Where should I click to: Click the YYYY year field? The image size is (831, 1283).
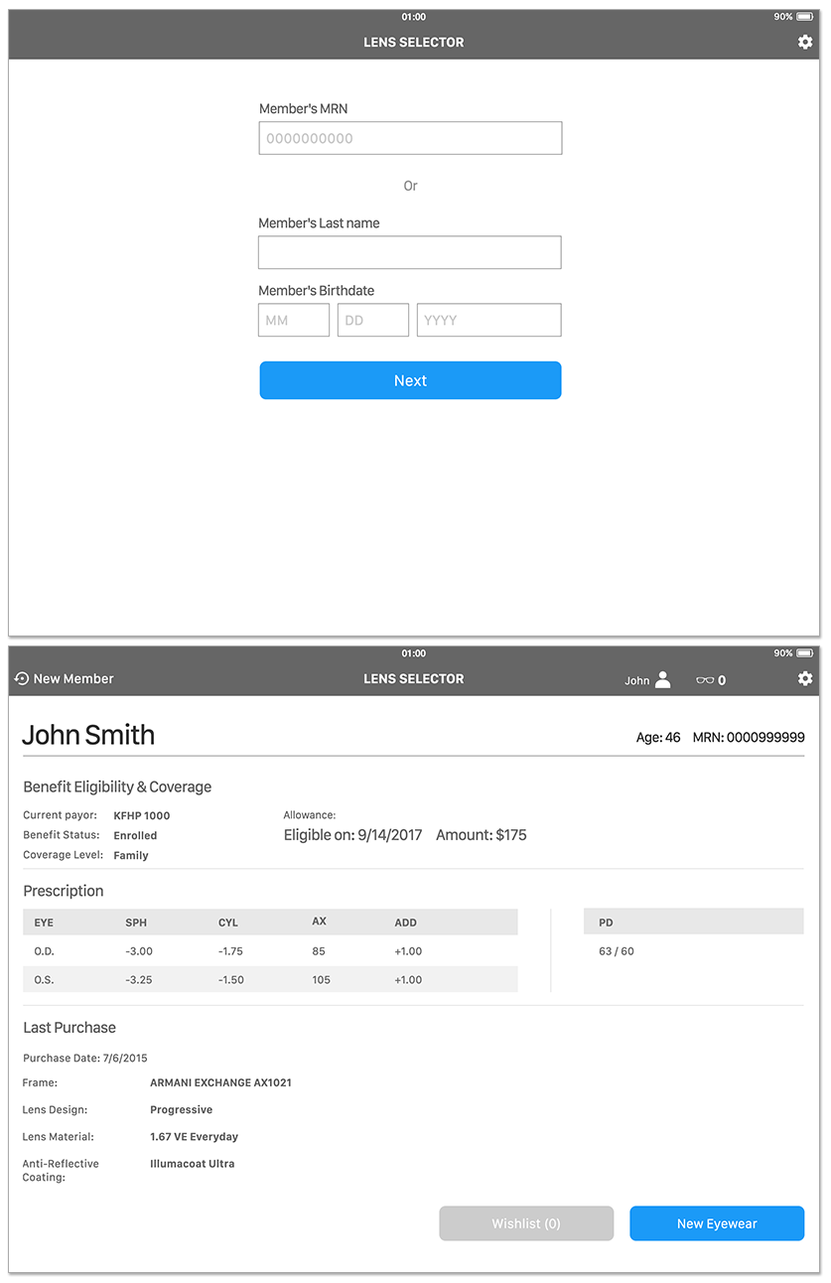pyautogui.click(x=488, y=320)
